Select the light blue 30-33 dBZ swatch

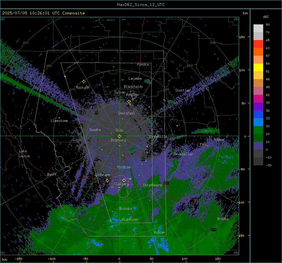258,122
